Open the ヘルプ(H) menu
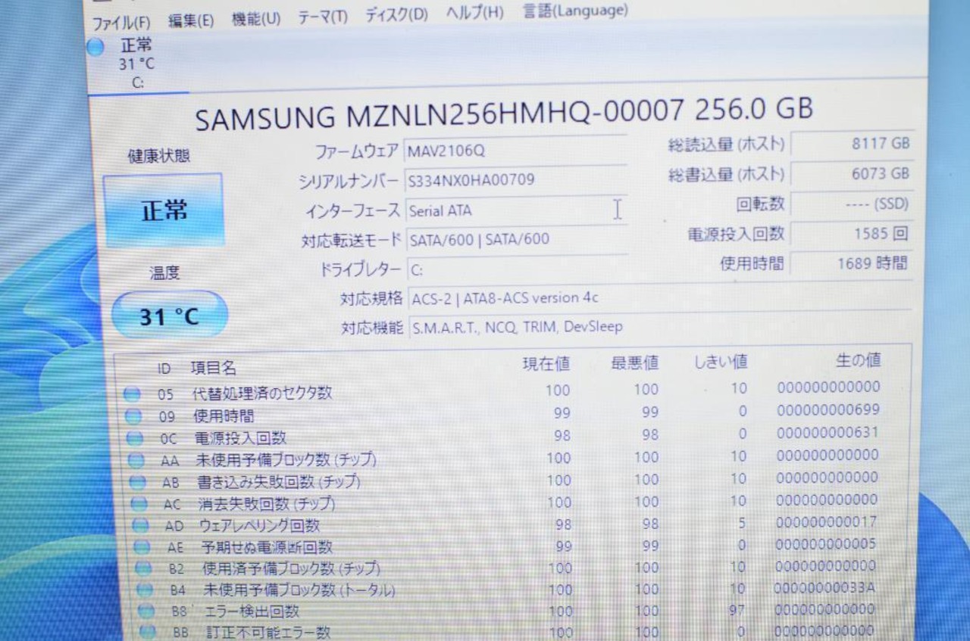 tap(474, 13)
